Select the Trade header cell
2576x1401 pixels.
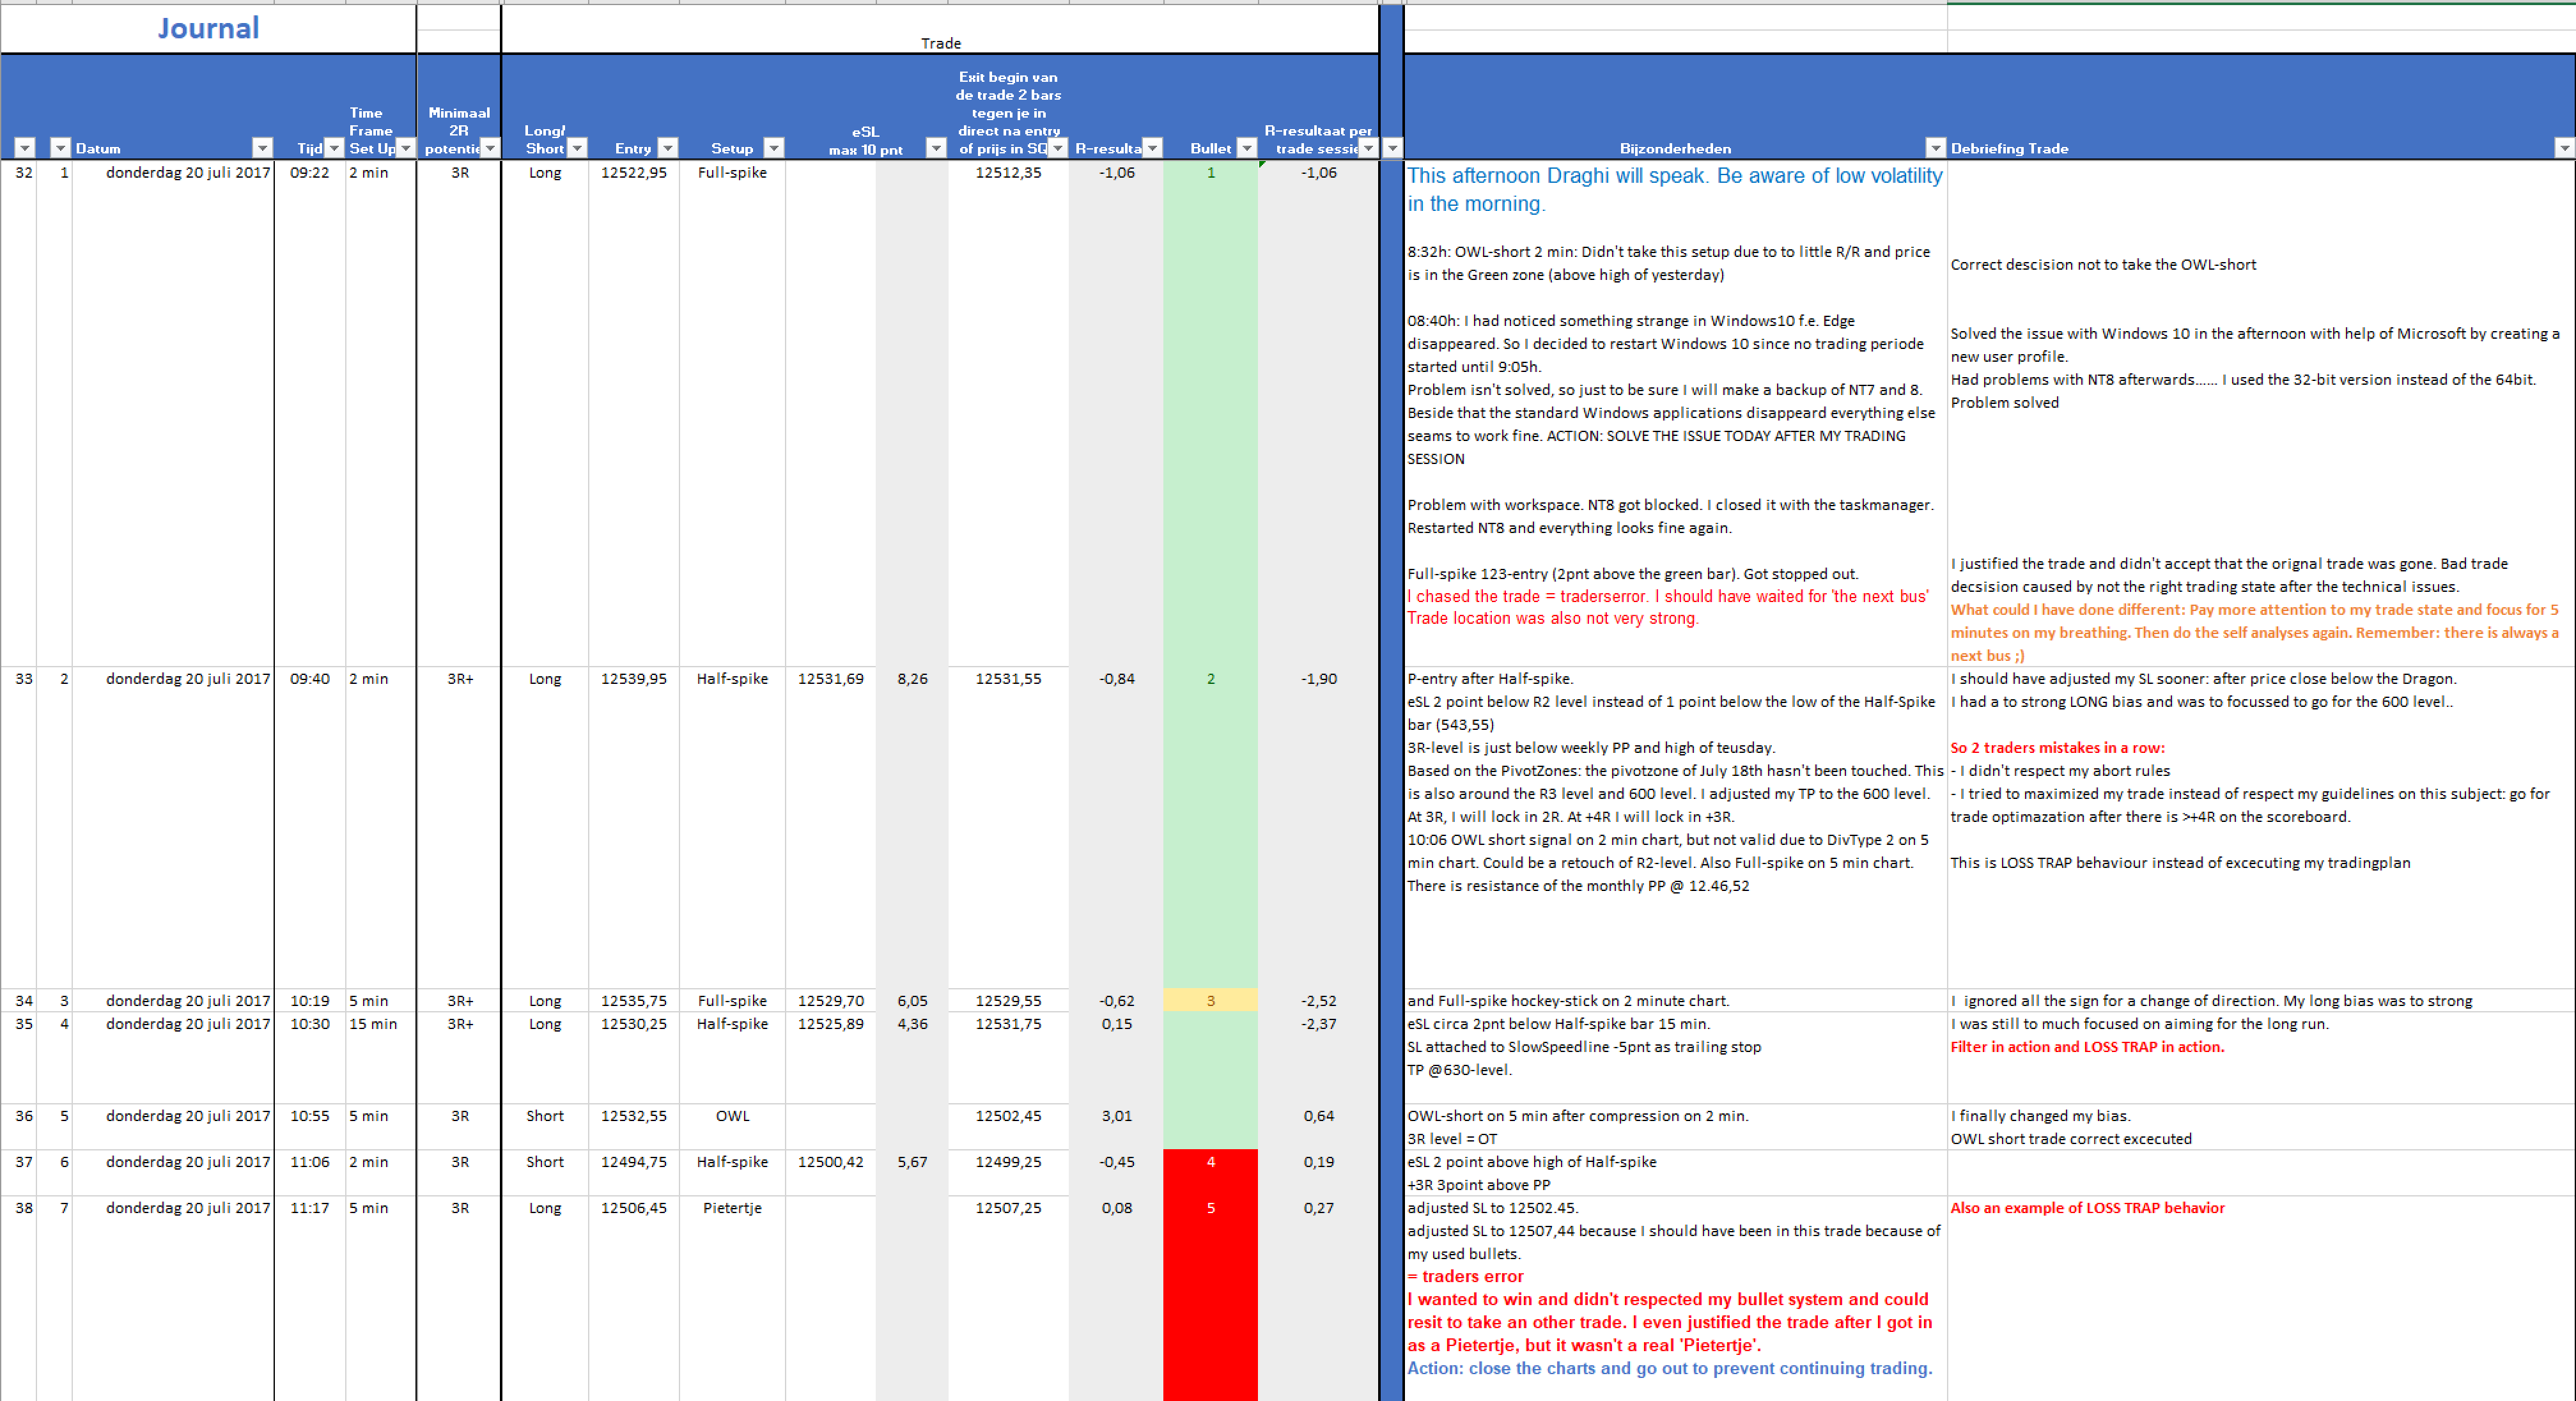[940, 43]
